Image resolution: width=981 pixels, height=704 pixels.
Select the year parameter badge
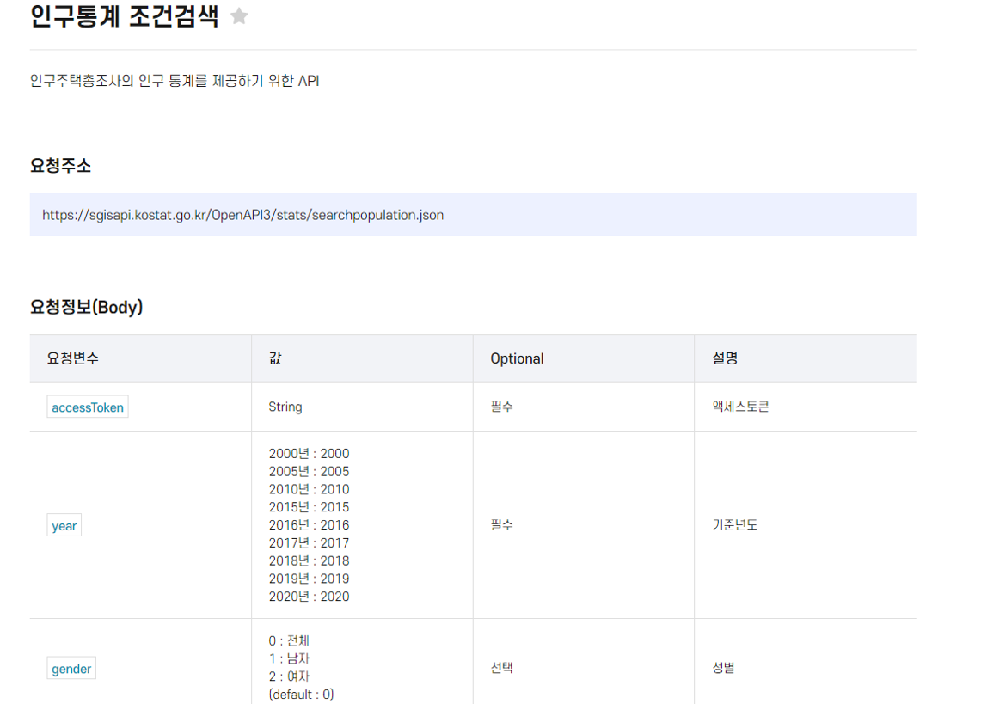(64, 524)
